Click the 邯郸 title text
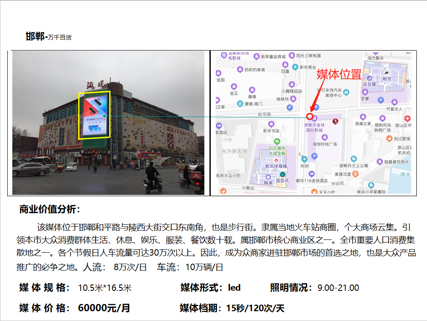 35,36
